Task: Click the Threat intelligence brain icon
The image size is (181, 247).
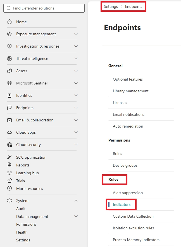Action: pyautogui.click(x=9, y=58)
